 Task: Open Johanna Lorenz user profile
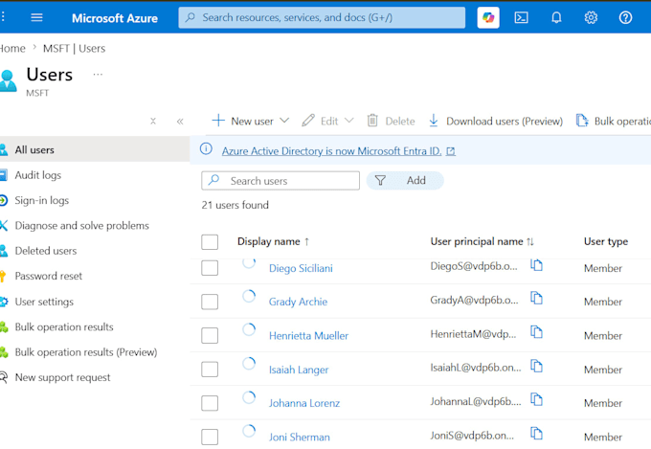[303, 403]
